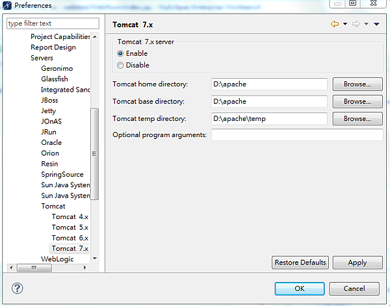Screen dimensions: 390x306
Task: Select the Servers tree node
Action: click(42, 58)
